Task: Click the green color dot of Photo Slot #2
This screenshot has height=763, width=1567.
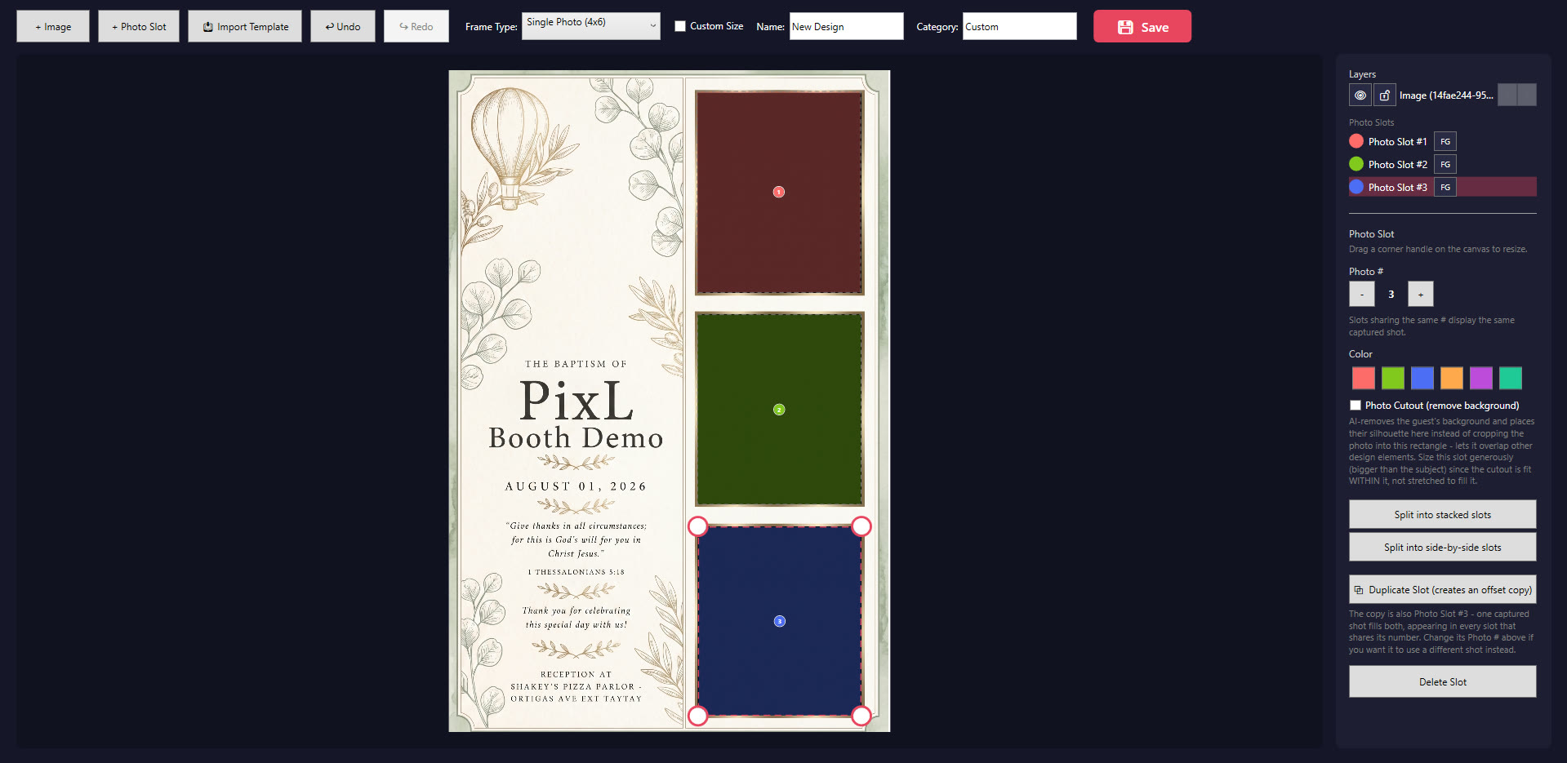Action: point(1356,164)
